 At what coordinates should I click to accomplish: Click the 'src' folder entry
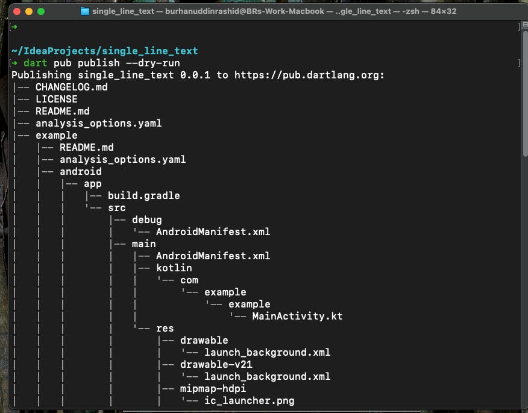coord(117,208)
